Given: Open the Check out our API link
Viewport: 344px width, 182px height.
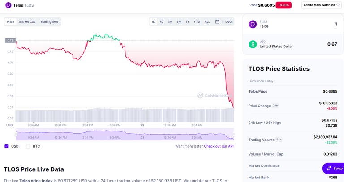Looking at the screenshot, I should pos(219,146).
